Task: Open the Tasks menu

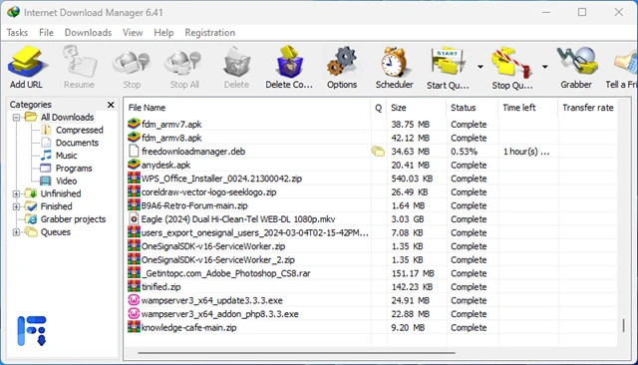Action: [x=17, y=33]
